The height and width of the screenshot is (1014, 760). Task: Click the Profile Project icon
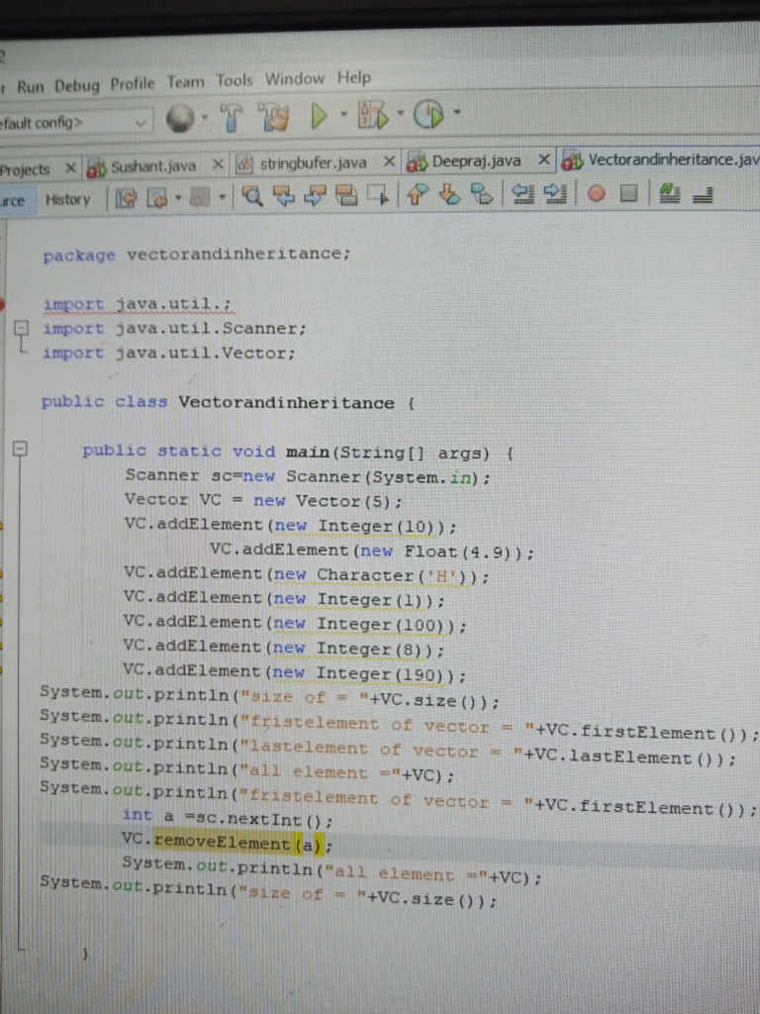(x=427, y=117)
